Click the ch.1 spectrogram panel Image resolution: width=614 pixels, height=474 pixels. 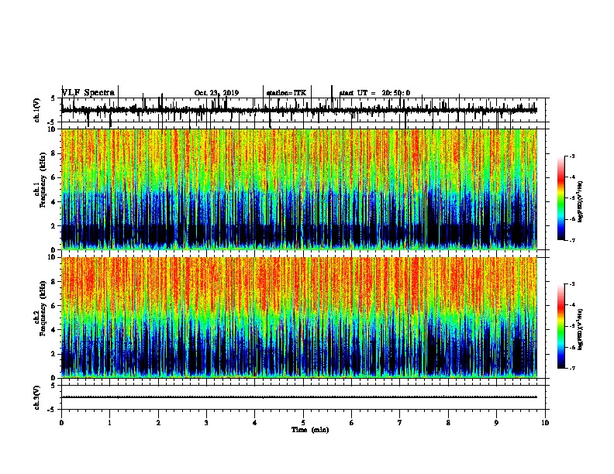click(x=299, y=189)
